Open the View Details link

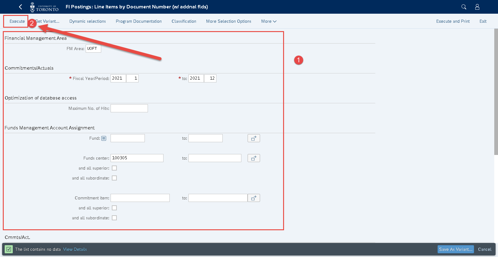[75, 249]
